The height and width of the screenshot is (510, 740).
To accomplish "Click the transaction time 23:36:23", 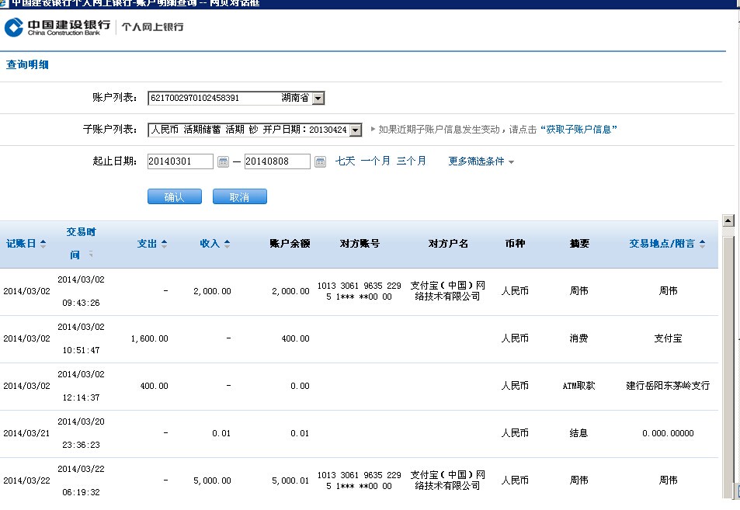I will click(82, 445).
